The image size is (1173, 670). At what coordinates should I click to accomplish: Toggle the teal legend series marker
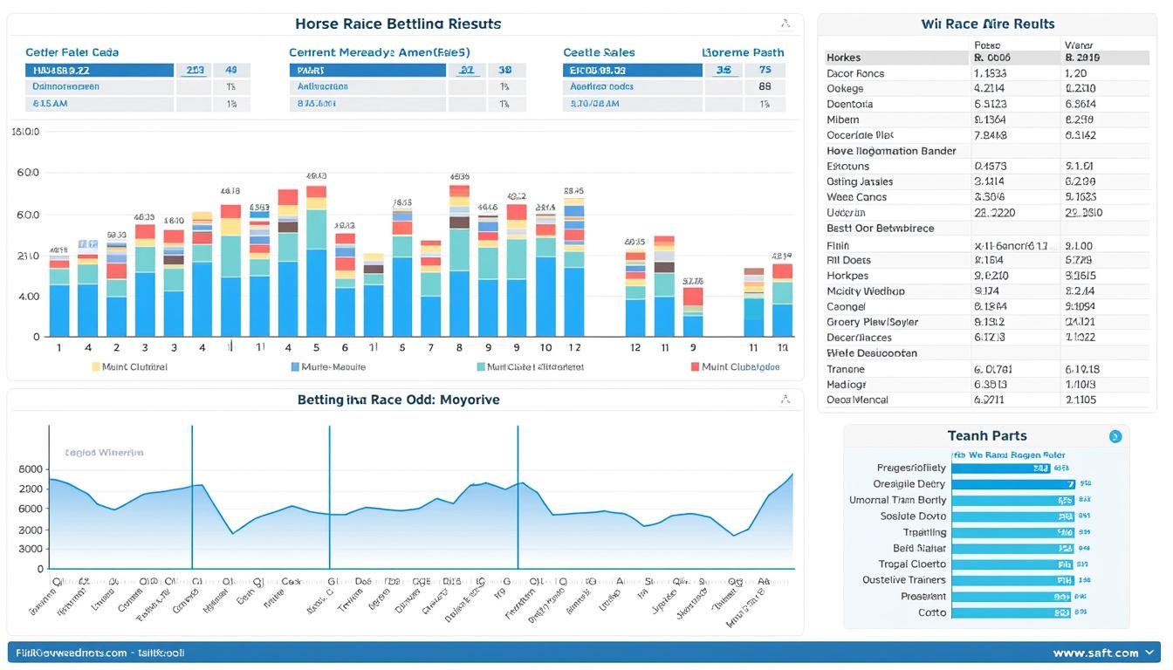click(480, 367)
